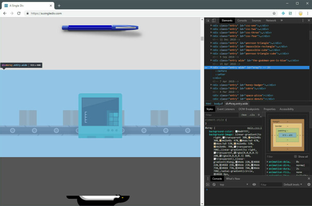Screen dimensions: 312x206
Task: Expand the animation-delay computed property
Action: click(268, 162)
